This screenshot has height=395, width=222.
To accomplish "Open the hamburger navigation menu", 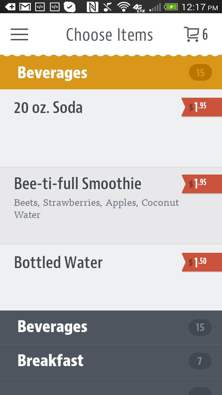I will click(x=19, y=34).
